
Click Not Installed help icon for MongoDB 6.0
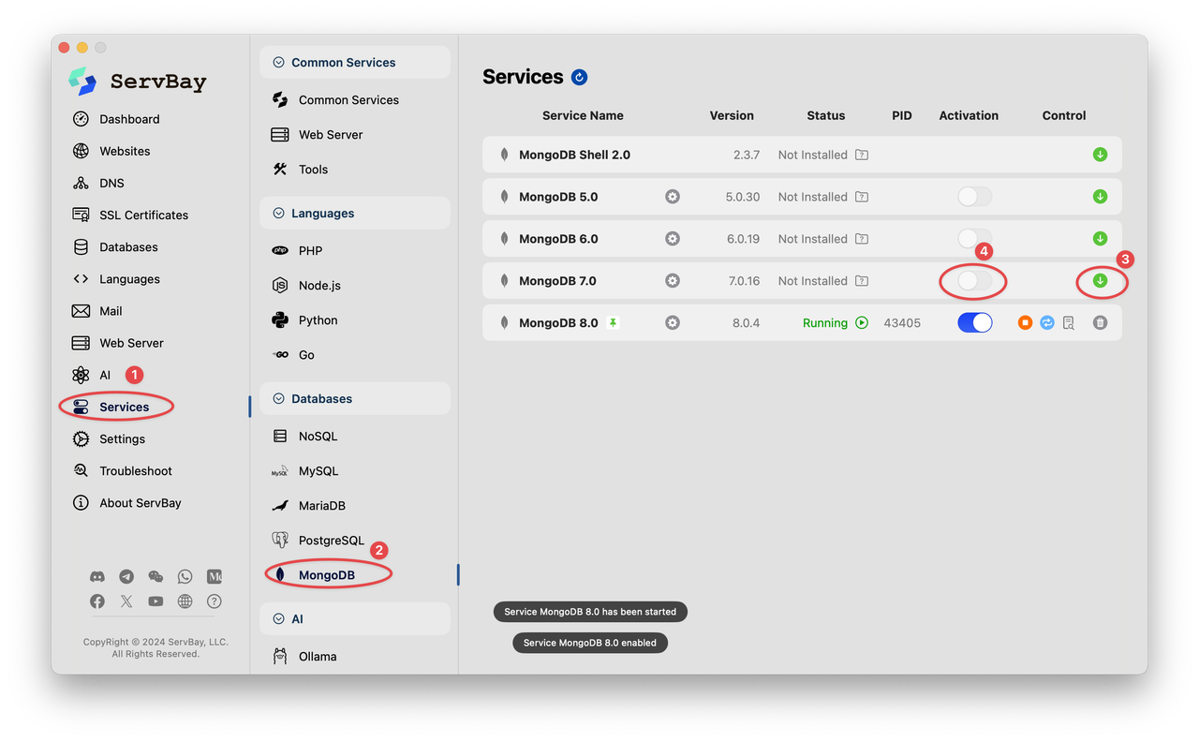(862, 239)
